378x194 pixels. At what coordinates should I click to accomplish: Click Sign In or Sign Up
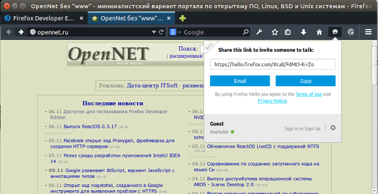302,129
